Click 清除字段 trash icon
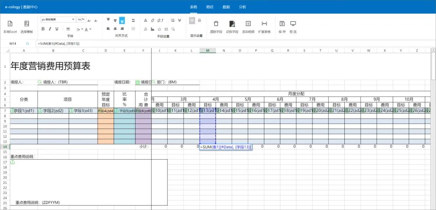 (x=216, y=24)
